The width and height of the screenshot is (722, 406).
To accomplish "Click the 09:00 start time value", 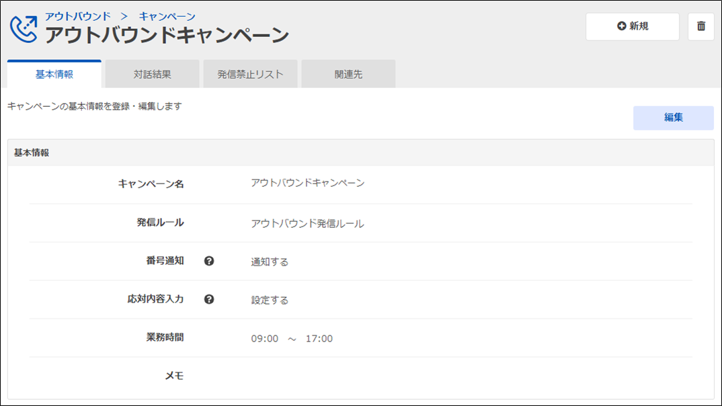I will (265, 339).
